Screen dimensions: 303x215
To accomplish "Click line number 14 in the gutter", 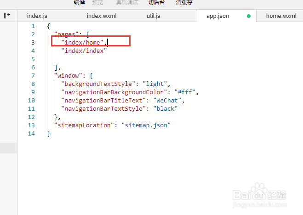I will [x=31, y=134].
